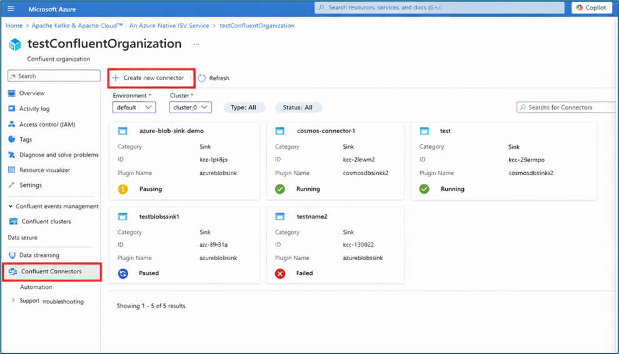
Task: Click the cosmos-connector-1 card icon
Action: pos(280,131)
